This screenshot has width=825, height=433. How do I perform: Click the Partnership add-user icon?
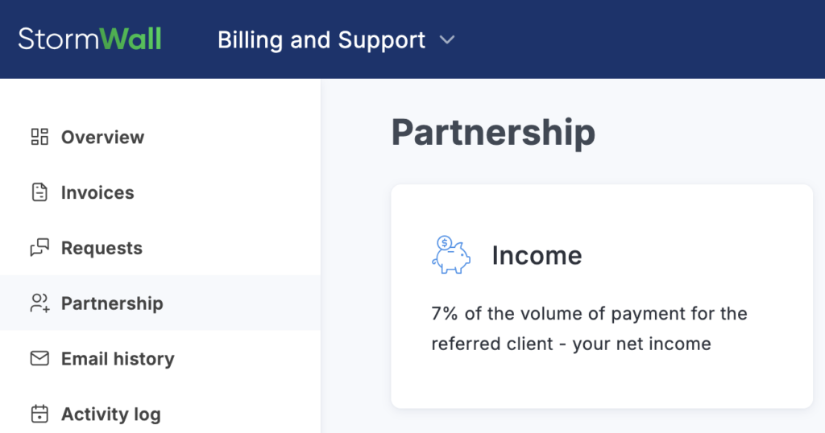[39, 303]
